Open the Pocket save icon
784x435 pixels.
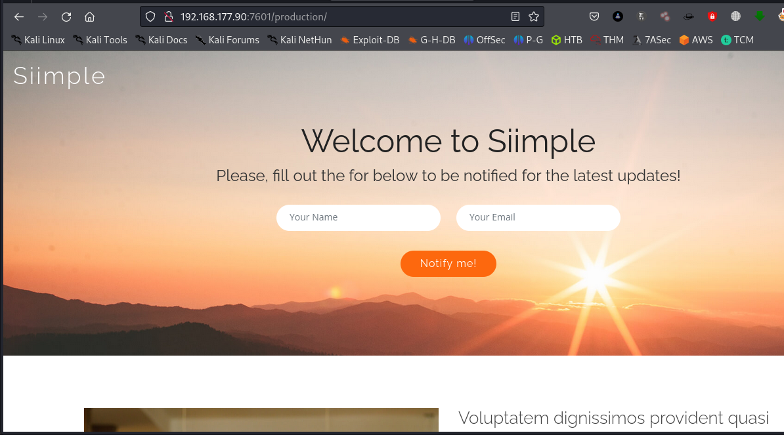point(594,16)
